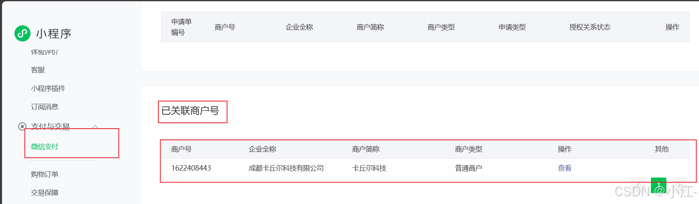The image size is (699, 204).
Task: Open 交易保障 sidebar item
Action: coord(45,192)
